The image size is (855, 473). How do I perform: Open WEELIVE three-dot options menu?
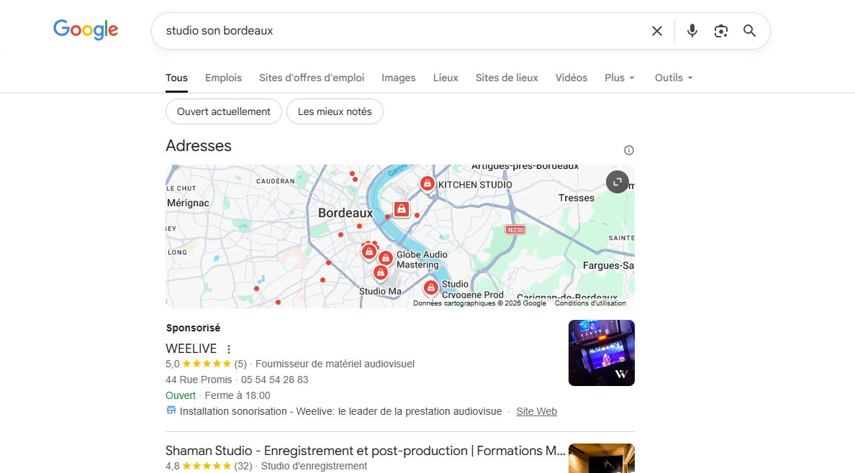[229, 349]
